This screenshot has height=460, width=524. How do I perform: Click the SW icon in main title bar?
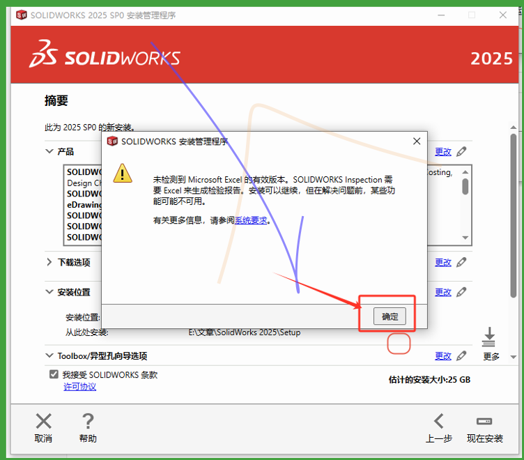click(x=22, y=15)
